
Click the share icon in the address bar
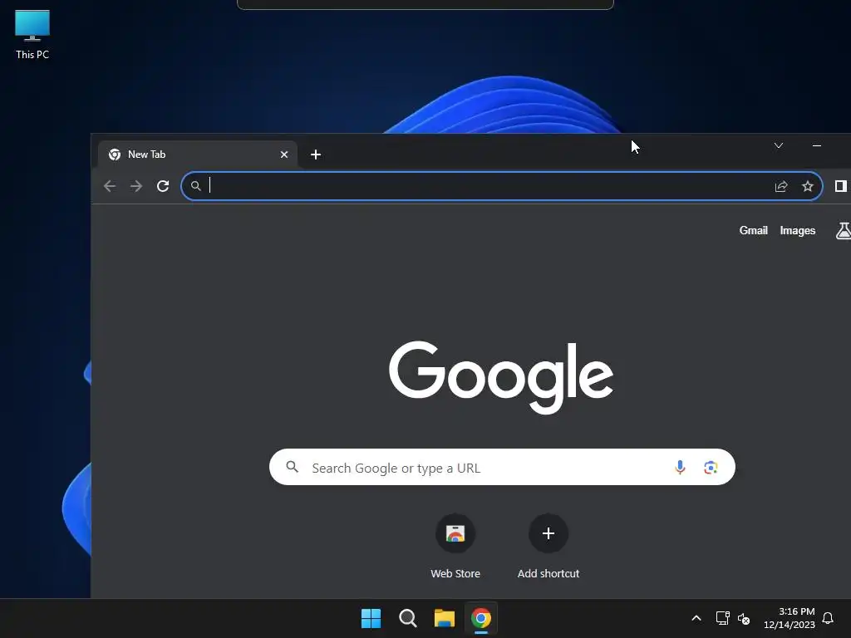[x=781, y=186]
